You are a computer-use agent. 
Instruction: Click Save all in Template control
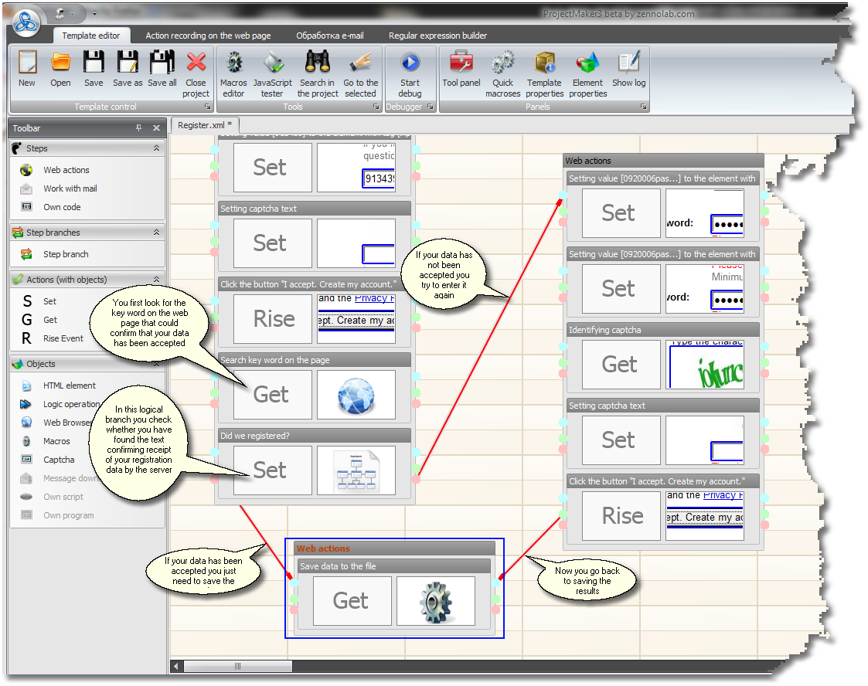point(162,69)
